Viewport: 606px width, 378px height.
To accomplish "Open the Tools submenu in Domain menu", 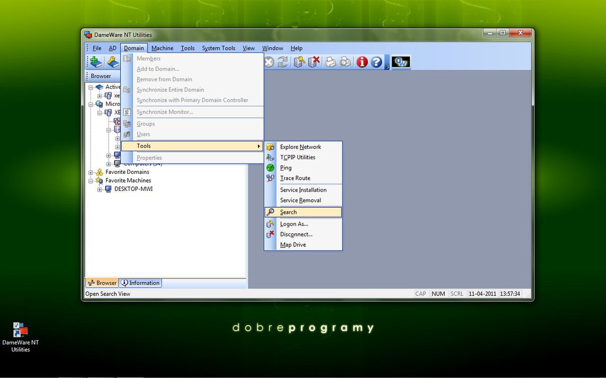I will (x=192, y=146).
